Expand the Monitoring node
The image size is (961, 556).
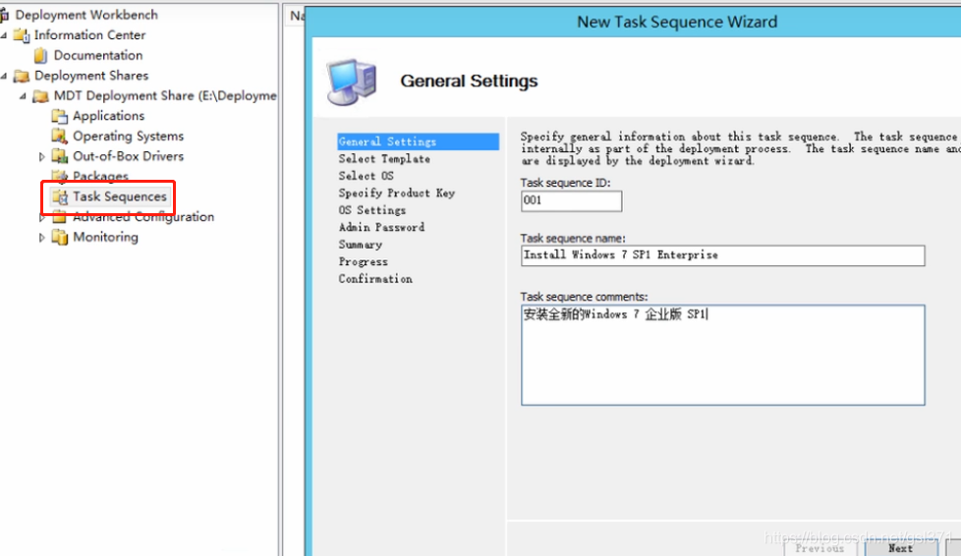tap(41, 238)
